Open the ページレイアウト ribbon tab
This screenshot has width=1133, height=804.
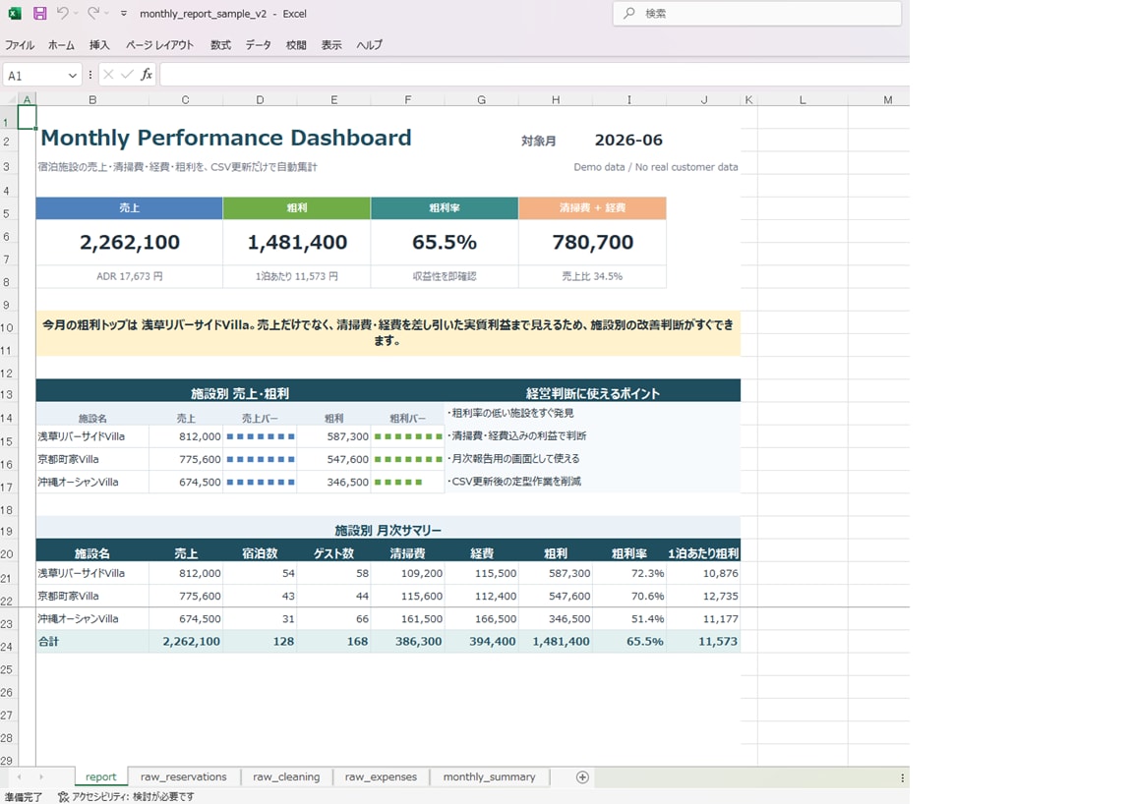[159, 45]
